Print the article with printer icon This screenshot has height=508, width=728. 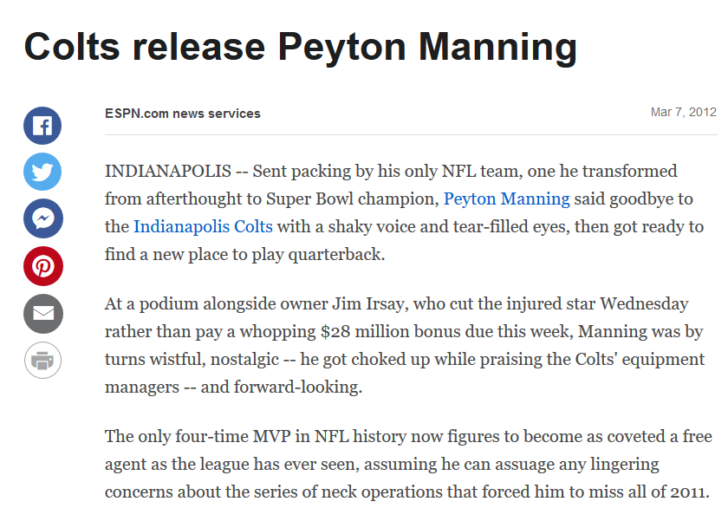[42, 361]
